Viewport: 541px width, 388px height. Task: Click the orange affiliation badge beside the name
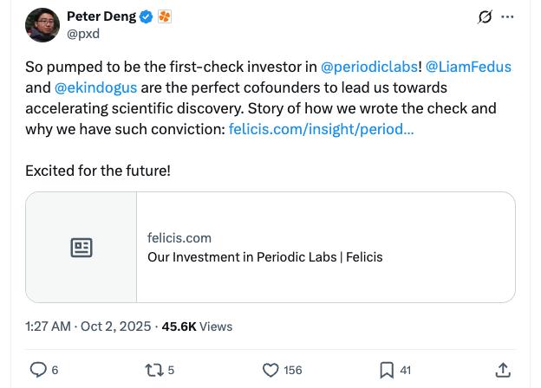pyautogui.click(x=165, y=16)
